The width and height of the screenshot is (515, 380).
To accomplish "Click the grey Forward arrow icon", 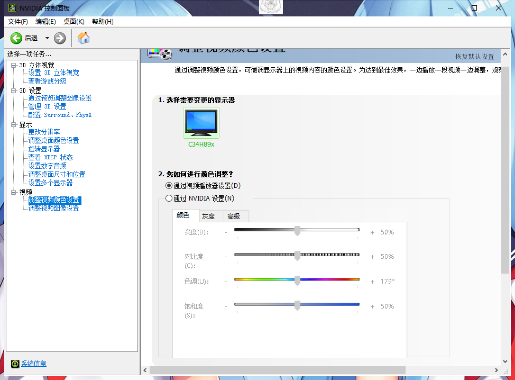I will coord(60,38).
